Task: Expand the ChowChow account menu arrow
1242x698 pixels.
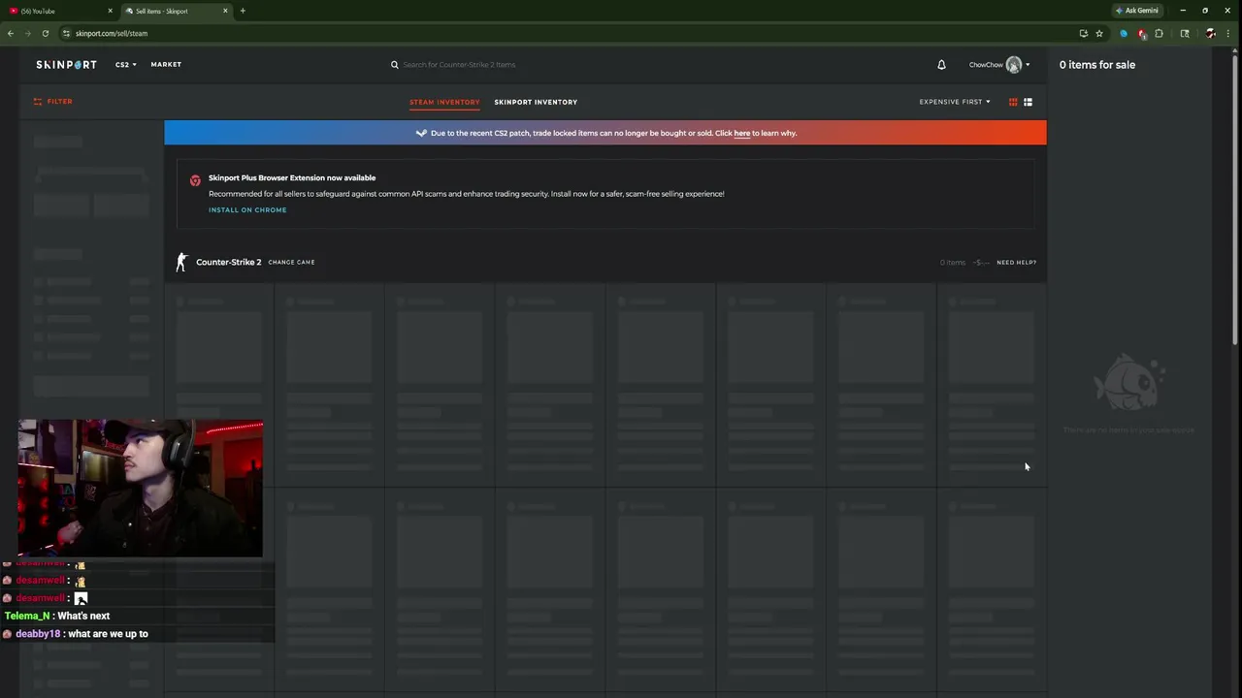Action: click(x=1028, y=65)
